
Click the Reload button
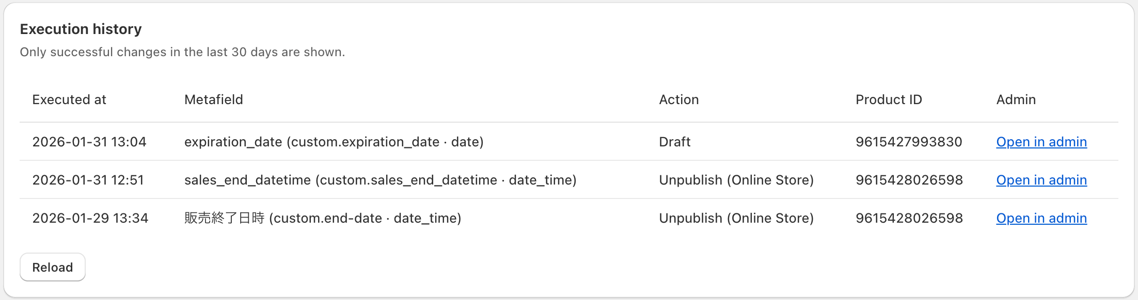53,267
